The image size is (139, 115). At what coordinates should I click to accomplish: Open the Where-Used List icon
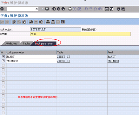tap(41, 22)
